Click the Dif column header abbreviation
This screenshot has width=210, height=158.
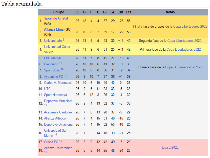point(121,12)
